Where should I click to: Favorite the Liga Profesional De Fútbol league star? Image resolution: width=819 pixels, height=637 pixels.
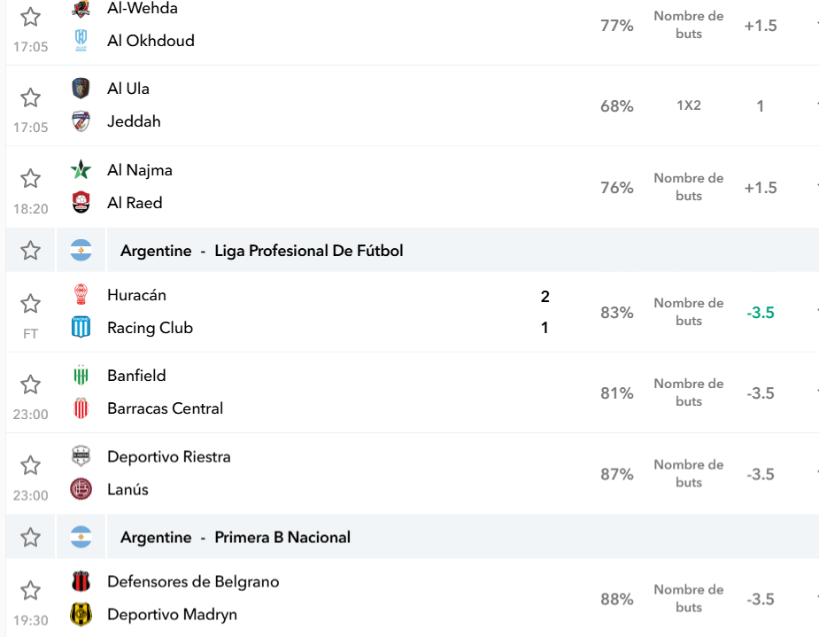click(30, 251)
